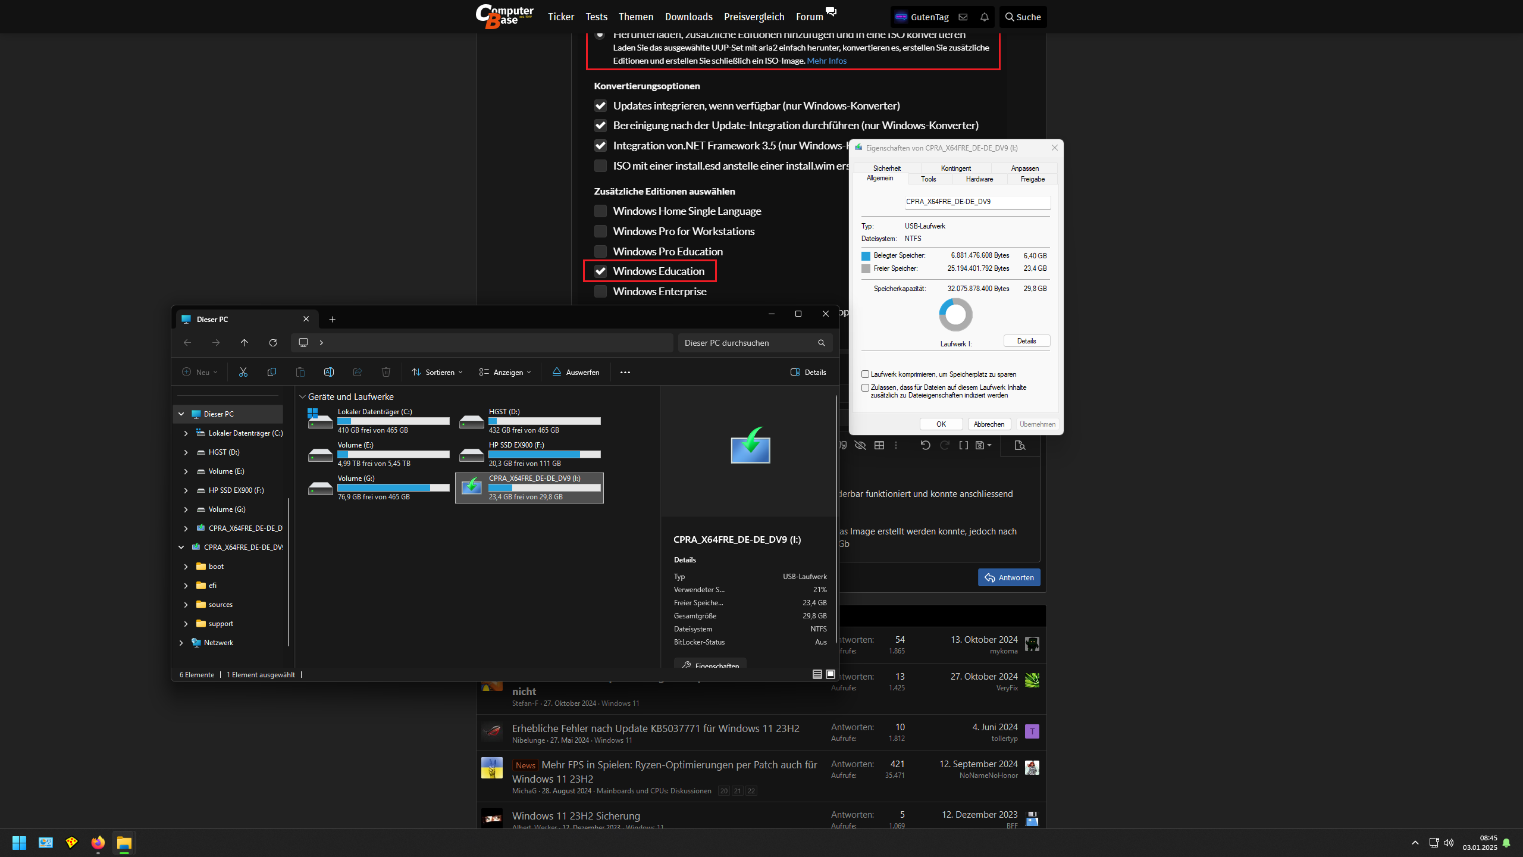Check Laufwerk komprimieren option
Screen dimensions: 1523x857
tap(866, 374)
